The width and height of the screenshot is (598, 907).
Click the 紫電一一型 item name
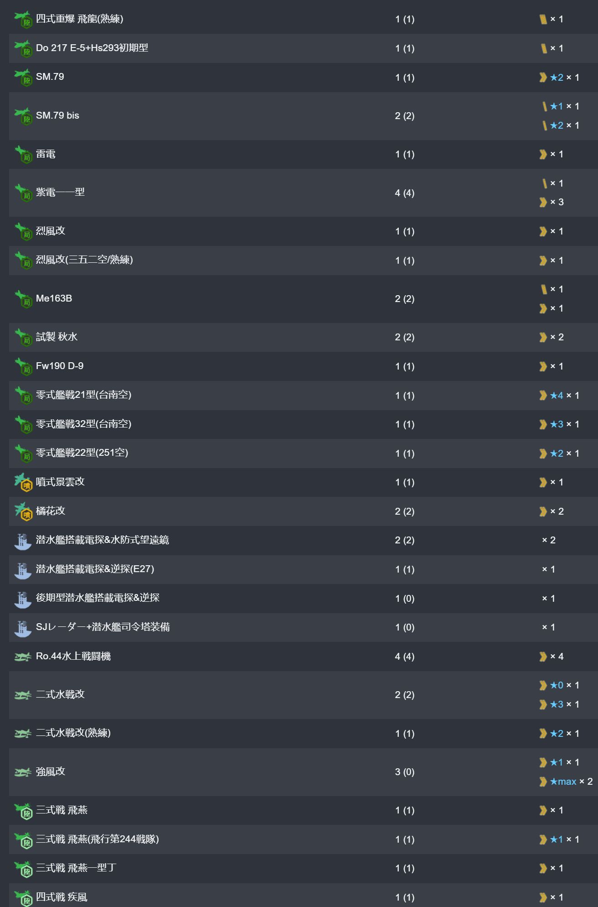click(x=60, y=192)
